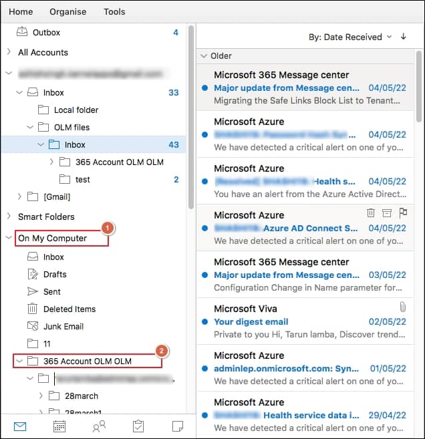Screen dimensions: 425x439
Task: Click the folder list scrollbar
Action: coord(191,117)
